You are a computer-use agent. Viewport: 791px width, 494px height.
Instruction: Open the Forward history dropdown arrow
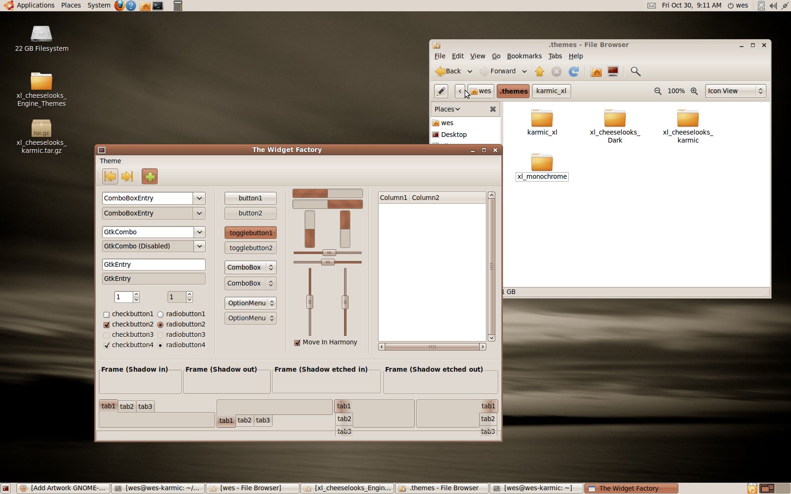tap(524, 72)
